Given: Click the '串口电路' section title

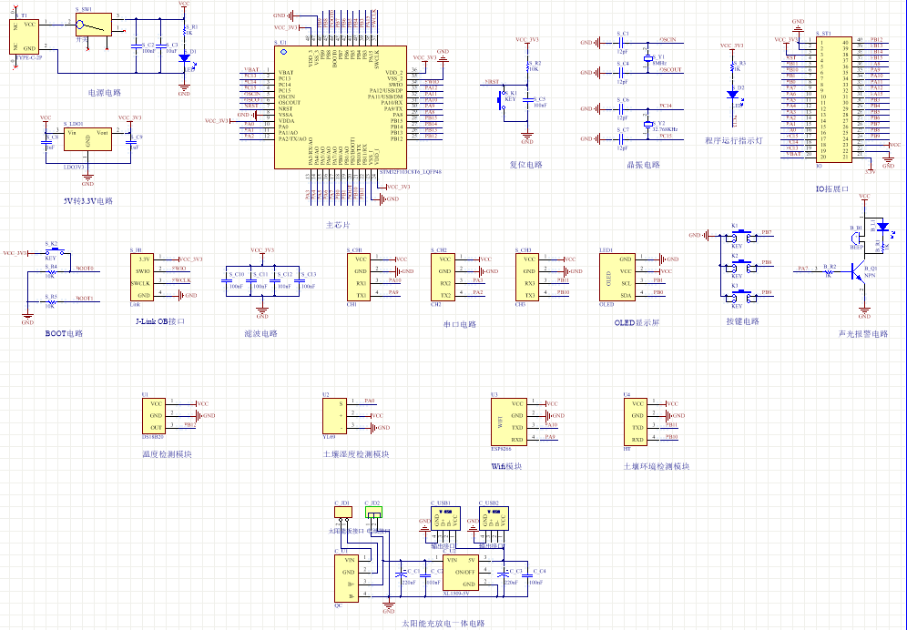Looking at the screenshot, I should 460,324.
